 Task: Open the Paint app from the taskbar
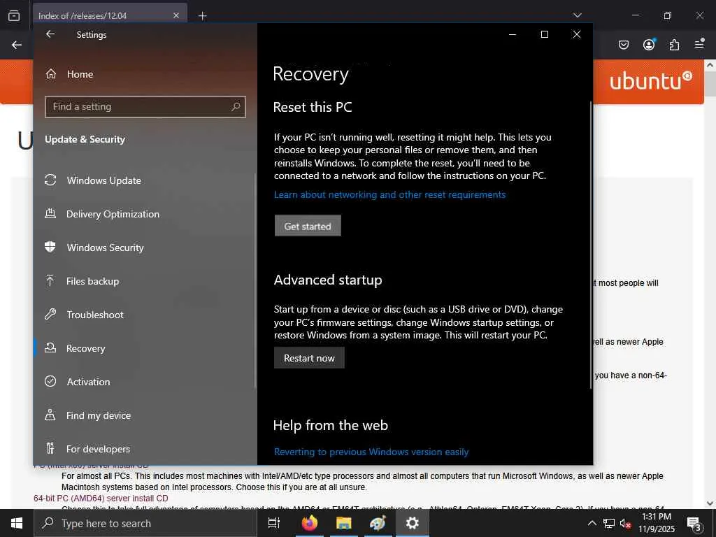tap(378, 523)
